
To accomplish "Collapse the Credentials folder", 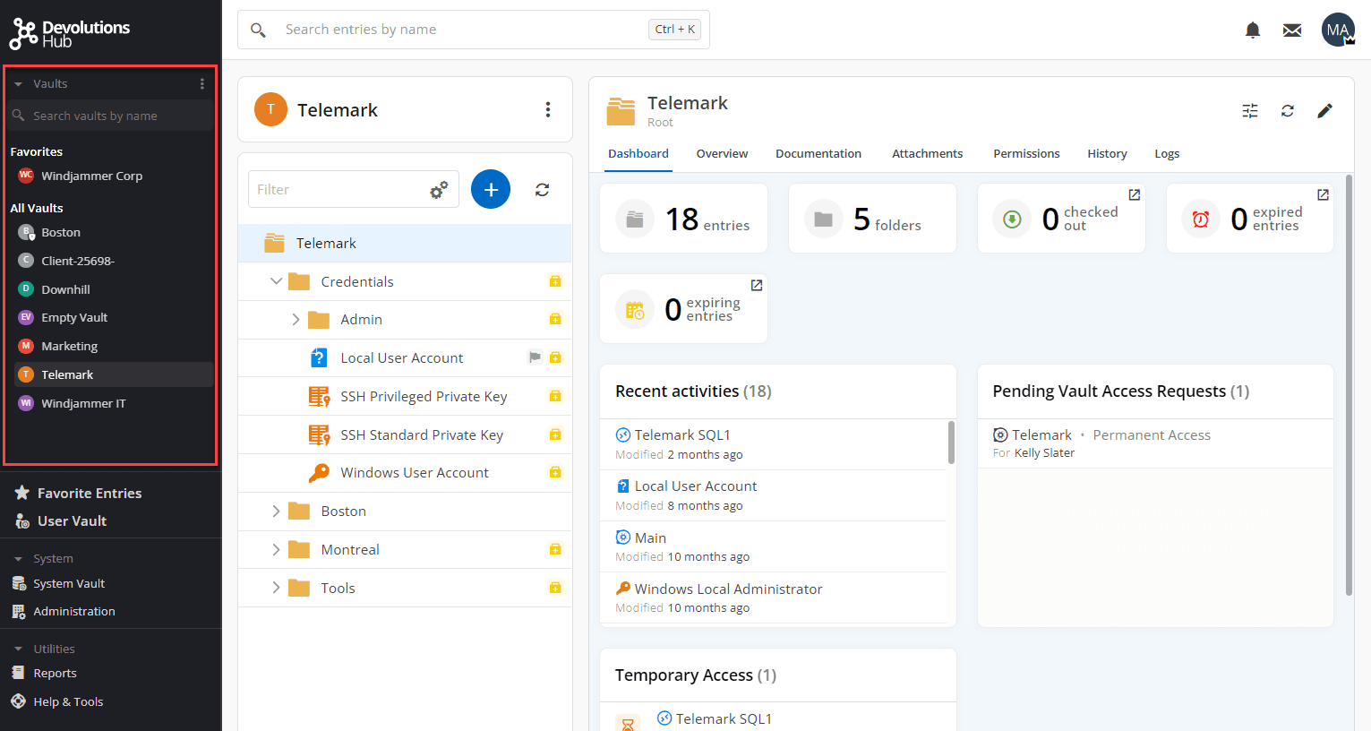I will 276,281.
